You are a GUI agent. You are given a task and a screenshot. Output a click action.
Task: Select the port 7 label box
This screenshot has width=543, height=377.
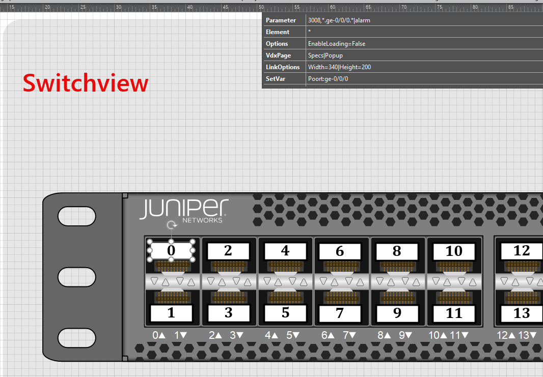(x=340, y=313)
